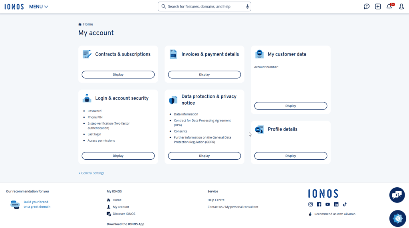Open footer My account link
The width and height of the screenshot is (409, 228).
(121, 207)
